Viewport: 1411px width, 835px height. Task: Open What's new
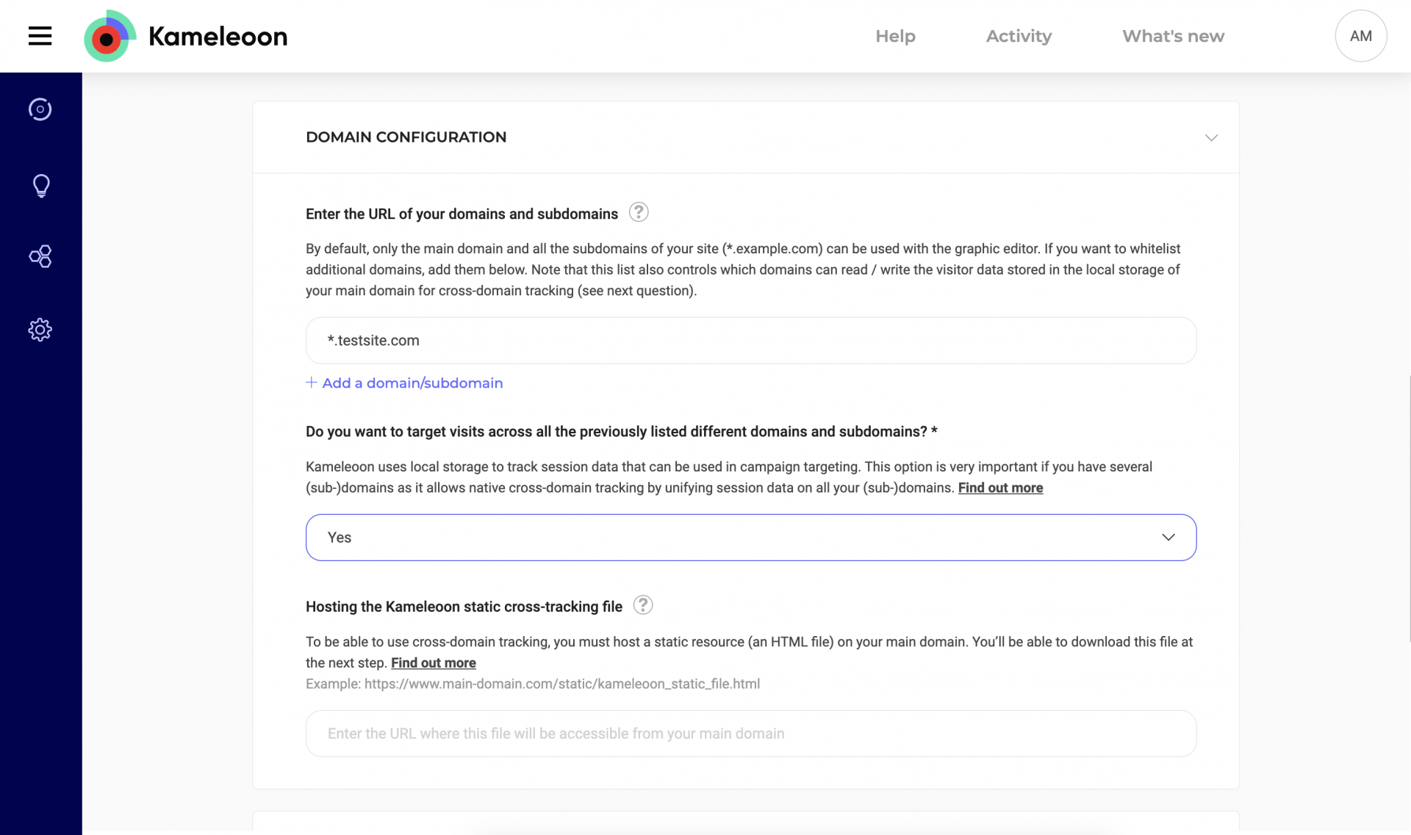point(1173,36)
